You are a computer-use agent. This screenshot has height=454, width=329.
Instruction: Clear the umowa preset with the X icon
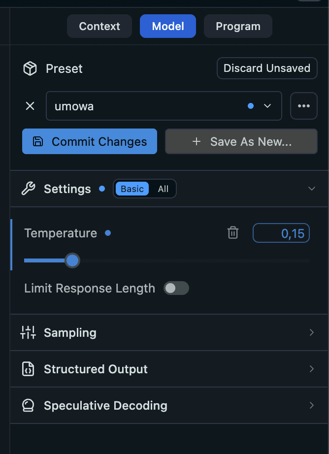click(30, 106)
